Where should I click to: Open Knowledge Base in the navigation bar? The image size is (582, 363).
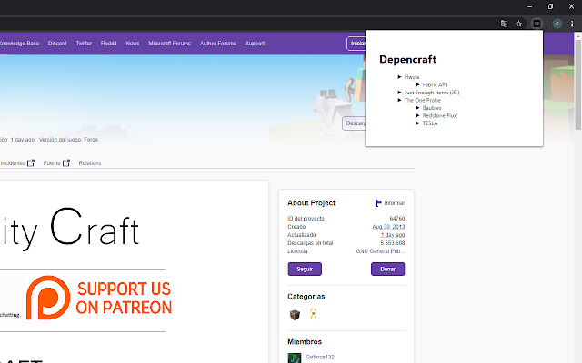(x=19, y=44)
